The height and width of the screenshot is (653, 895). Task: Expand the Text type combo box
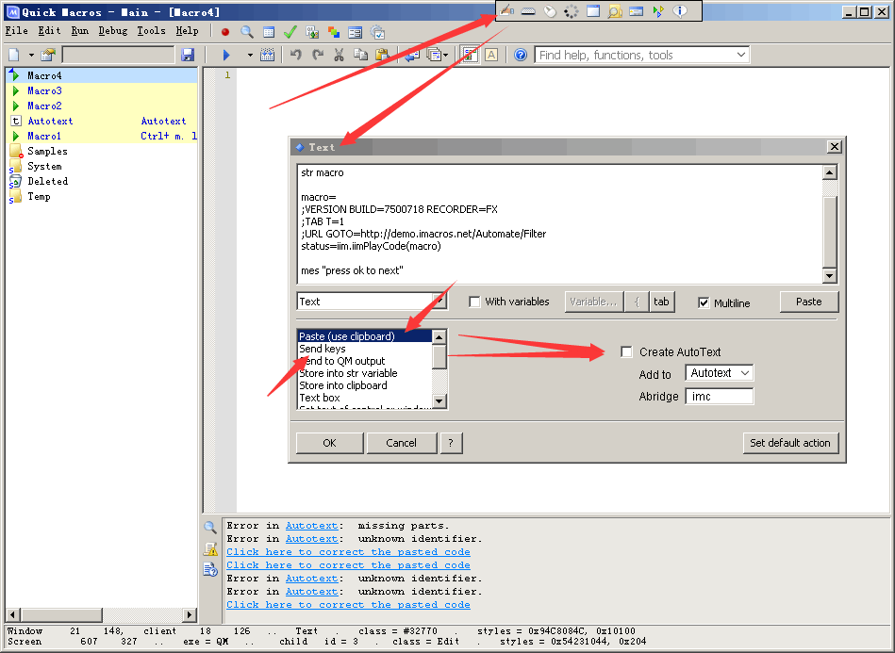coord(439,302)
